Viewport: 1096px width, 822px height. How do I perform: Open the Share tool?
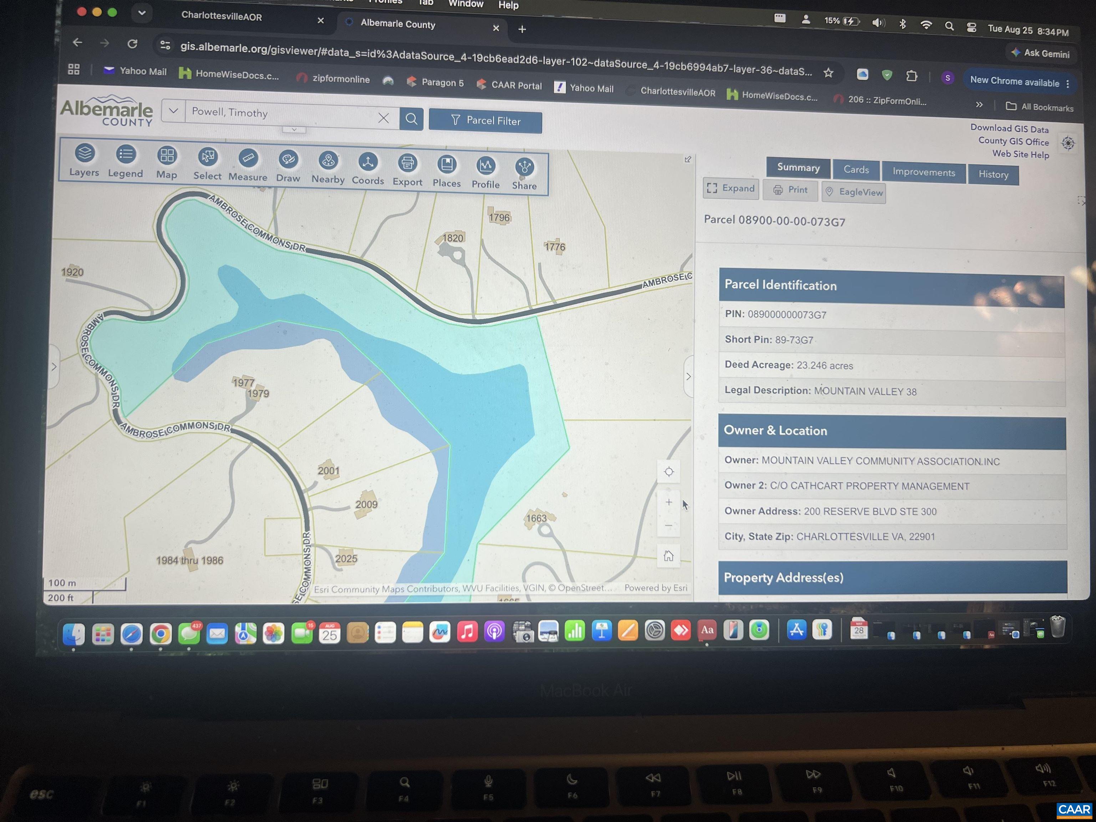524,174
